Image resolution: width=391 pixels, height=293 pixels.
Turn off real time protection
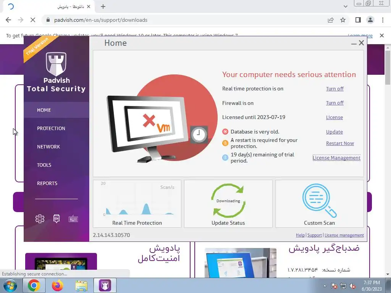point(334,89)
